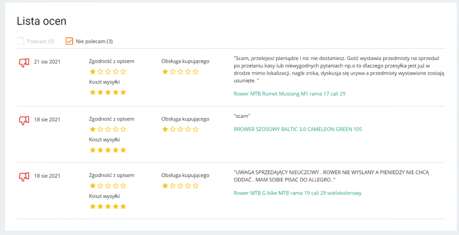Click first Obsługa kupującego star in last review
Screen dimensions: 459x235
[x=165, y=186]
